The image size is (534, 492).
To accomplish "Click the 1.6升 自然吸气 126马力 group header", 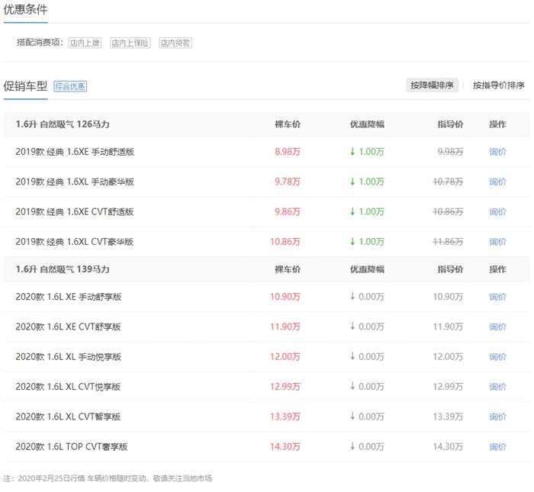I will [63, 124].
